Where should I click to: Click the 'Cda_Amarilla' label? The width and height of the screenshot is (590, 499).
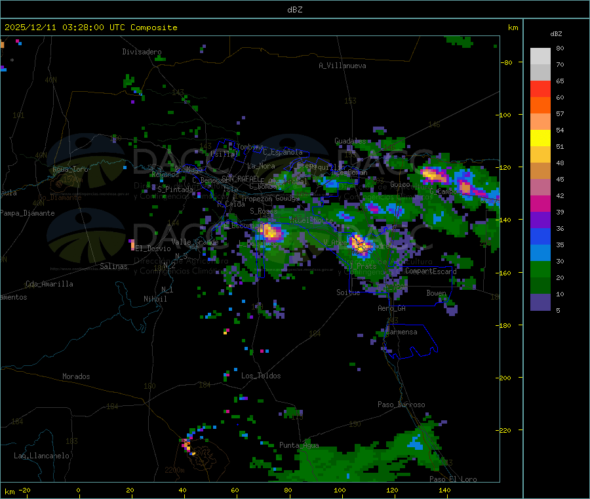pos(49,284)
